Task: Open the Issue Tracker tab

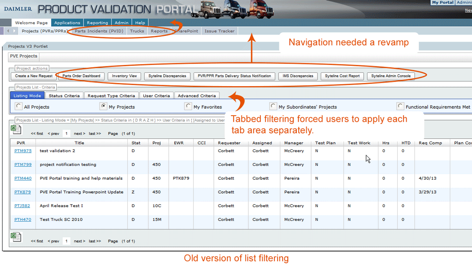Action: click(x=219, y=31)
